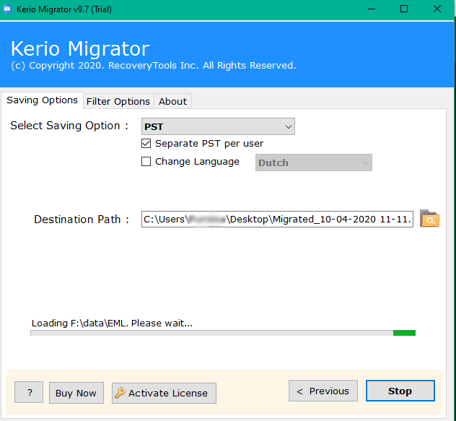Viewport: 456px width, 421px height.
Task: Open the About tab
Action: (172, 101)
